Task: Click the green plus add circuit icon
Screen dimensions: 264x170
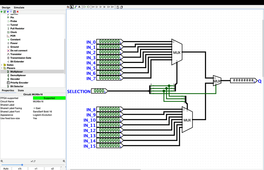Action: click(2, 12)
